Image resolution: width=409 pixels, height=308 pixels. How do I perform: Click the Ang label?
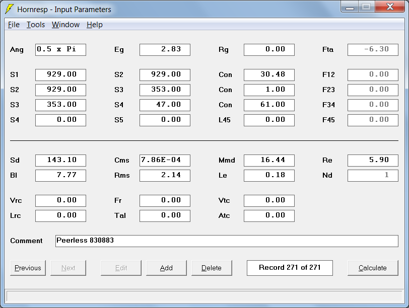[x=17, y=50]
